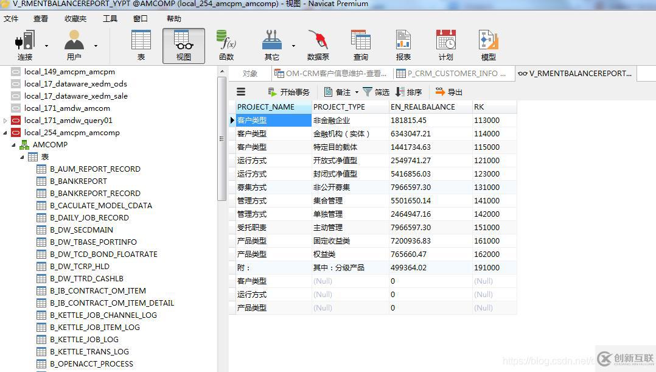The image size is (656, 372).
Task: Open the Query (查询) toolbar icon
Action: pyautogui.click(x=361, y=45)
